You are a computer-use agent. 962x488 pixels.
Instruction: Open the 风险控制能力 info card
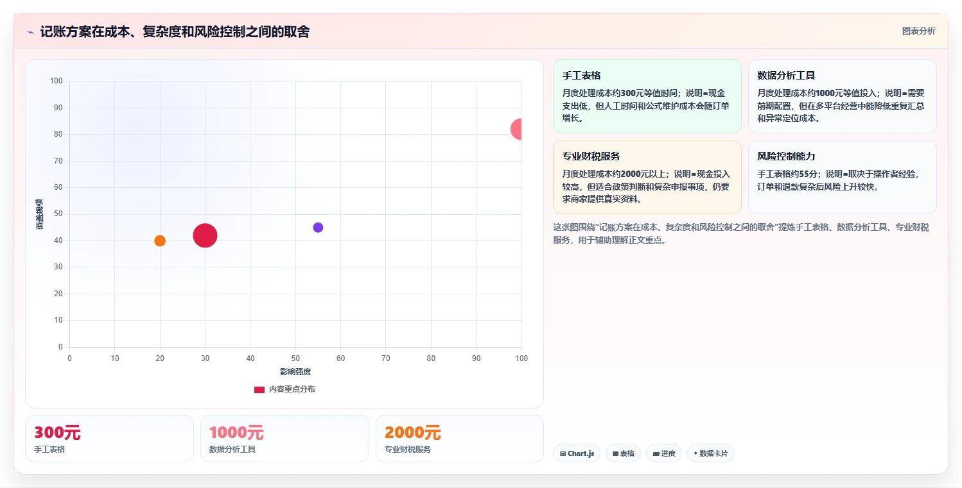tap(842, 177)
